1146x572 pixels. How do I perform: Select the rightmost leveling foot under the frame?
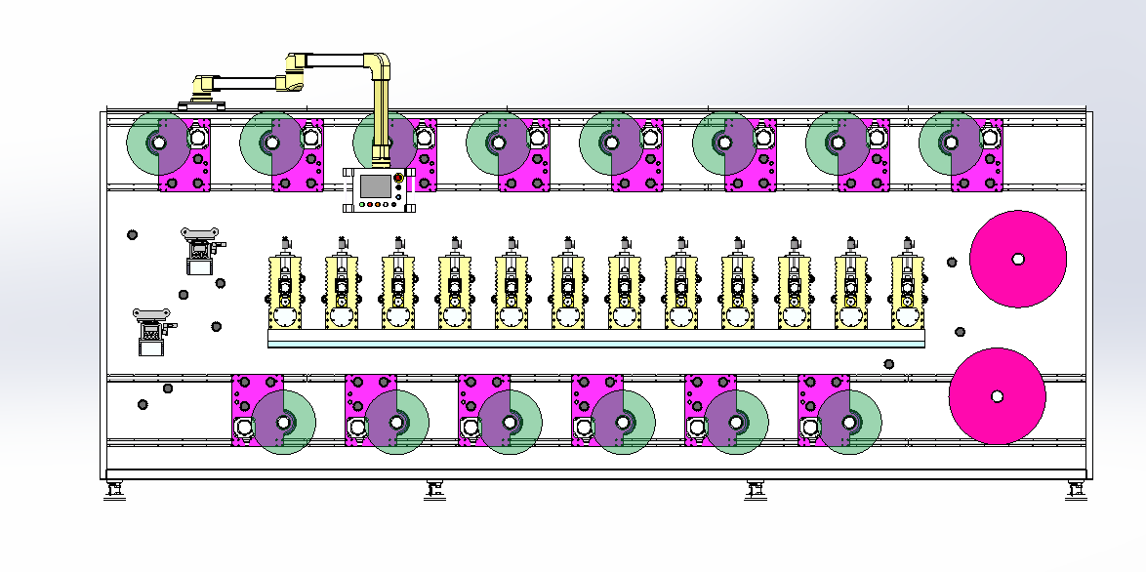click(x=1077, y=490)
